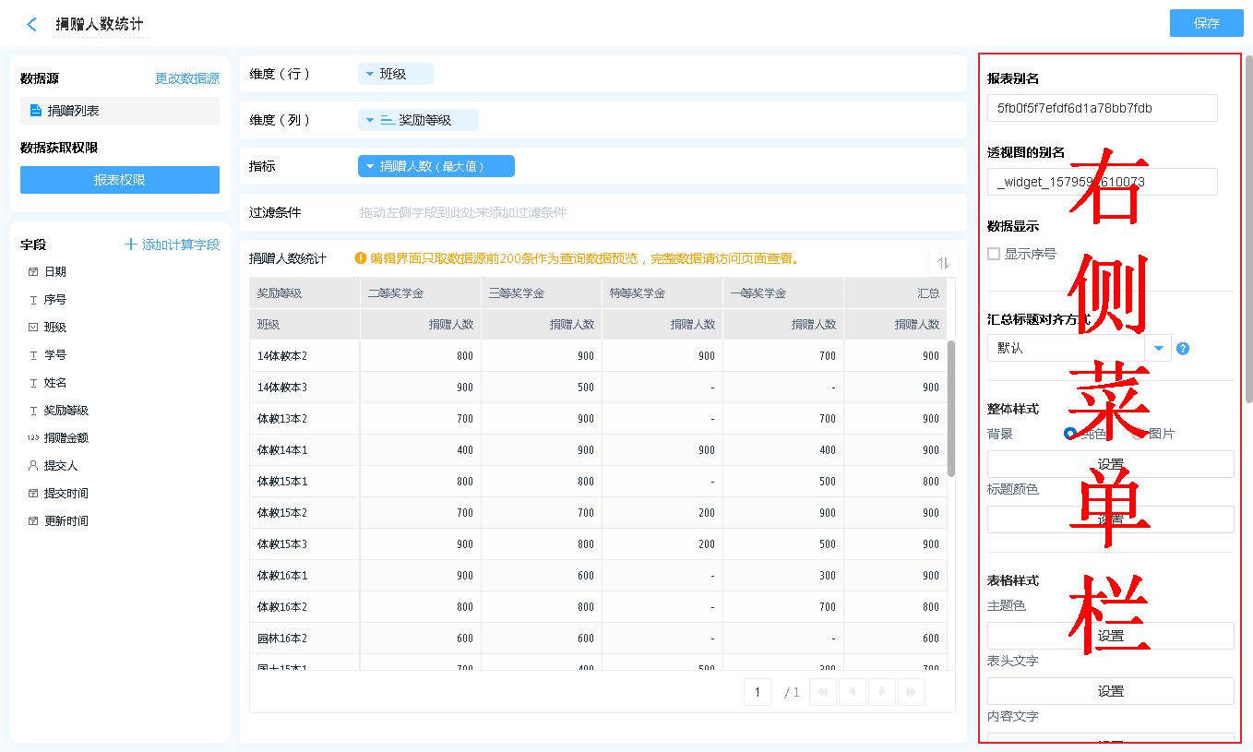Click the help icon beside 默认 dropdown
Image resolution: width=1253 pixels, height=752 pixels.
coord(1183,349)
